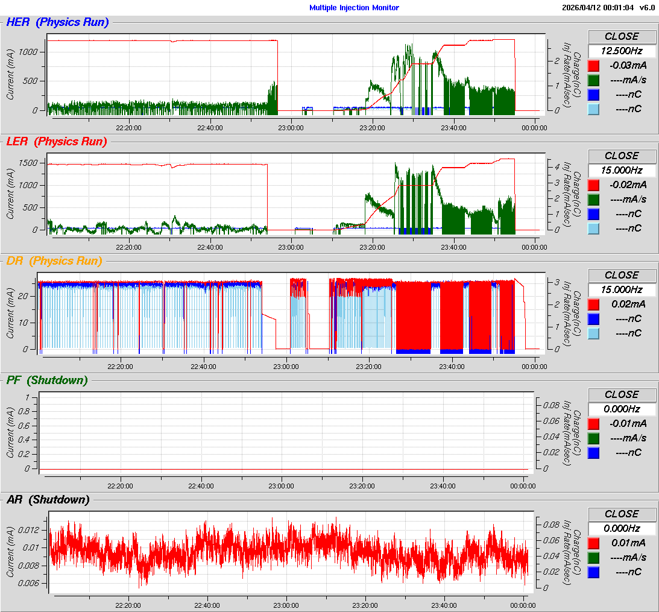Click CLOSE in the PF Shutdown panel
Viewport: 659px width, 612px height.
[x=622, y=395]
